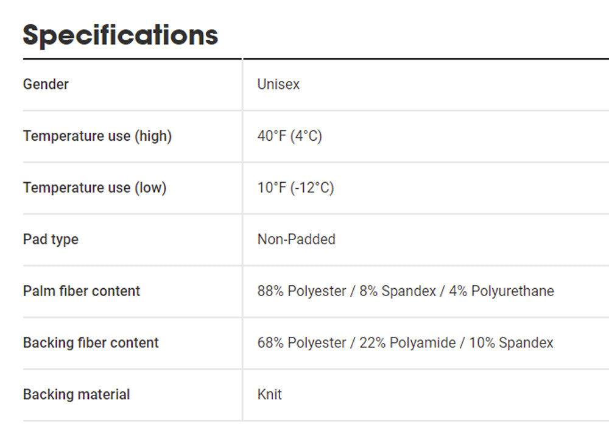Image resolution: width=609 pixels, height=435 pixels.
Task: Click the Pad type label
Action: (51, 239)
